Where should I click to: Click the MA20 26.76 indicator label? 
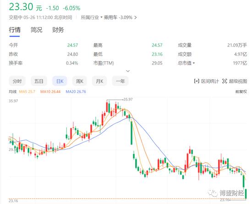pos(76,92)
